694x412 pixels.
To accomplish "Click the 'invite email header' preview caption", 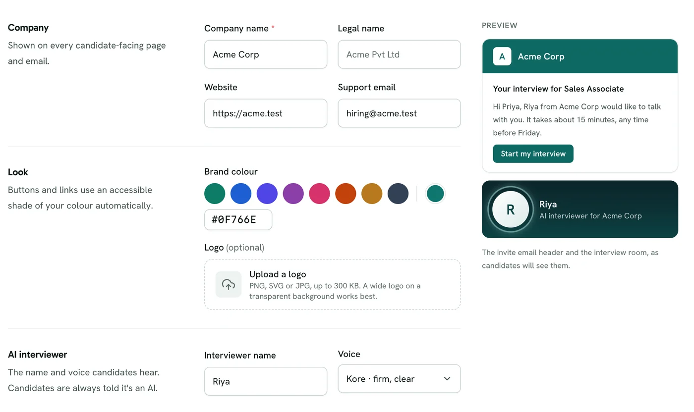I will pos(570,259).
